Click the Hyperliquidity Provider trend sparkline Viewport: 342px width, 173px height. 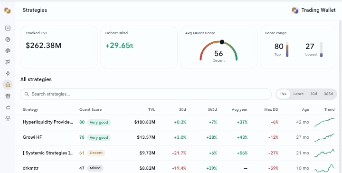pyautogui.click(x=324, y=123)
